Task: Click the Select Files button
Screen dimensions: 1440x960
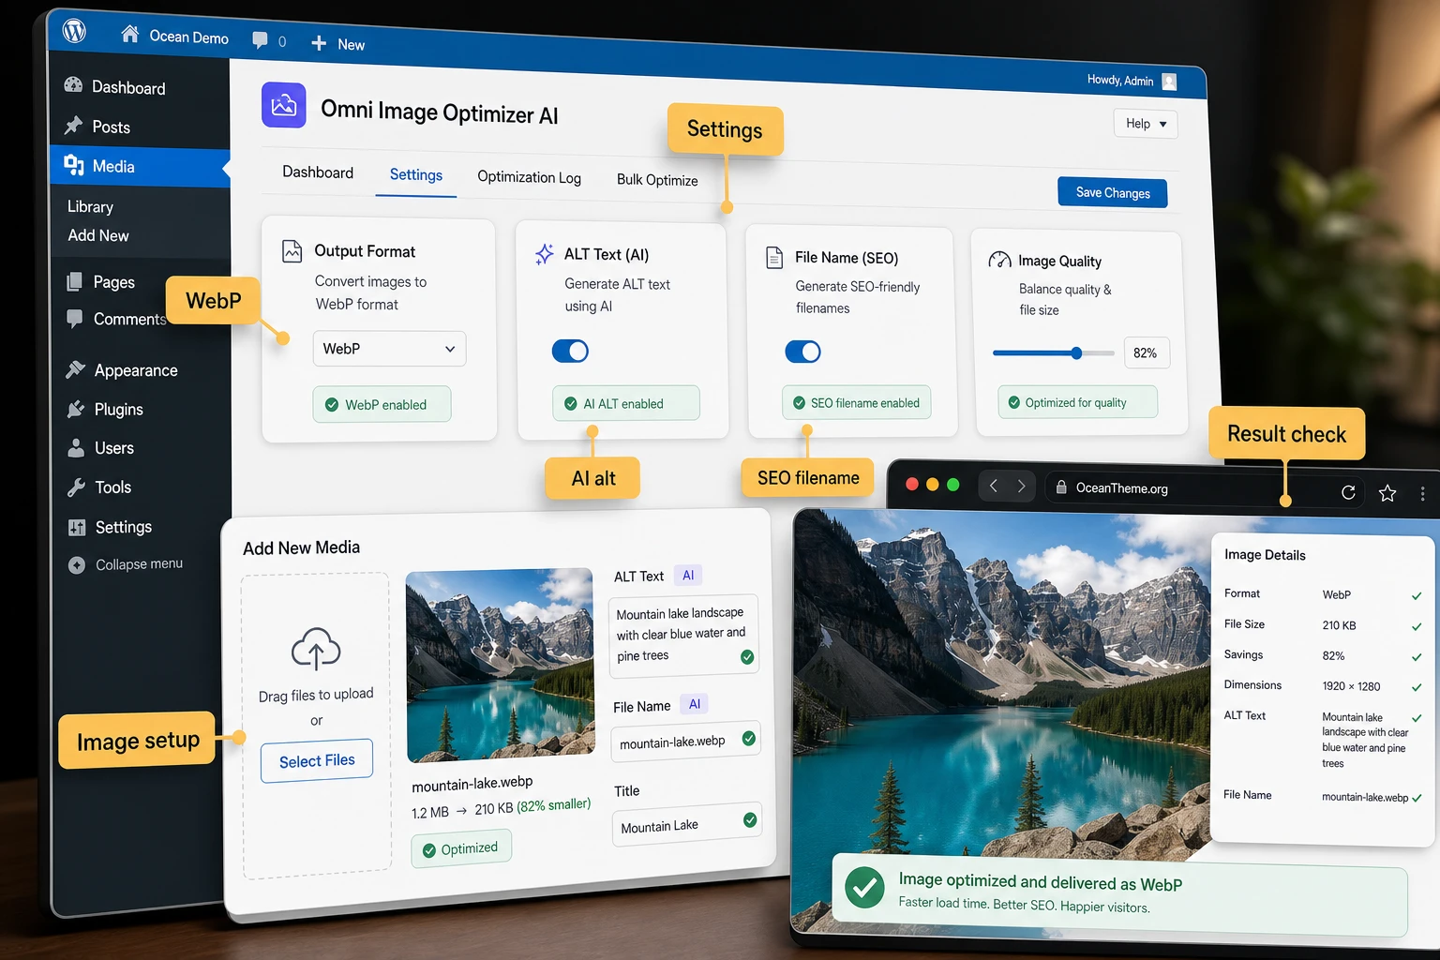Action: coord(317,761)
